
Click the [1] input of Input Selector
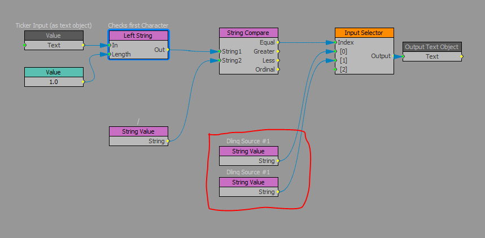[335, 60]
